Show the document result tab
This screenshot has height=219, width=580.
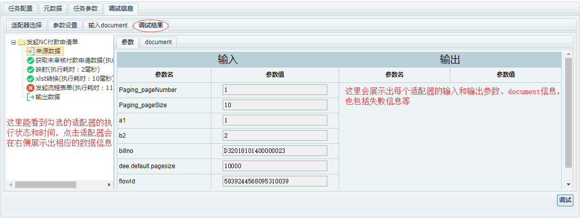tap(158, 42)
